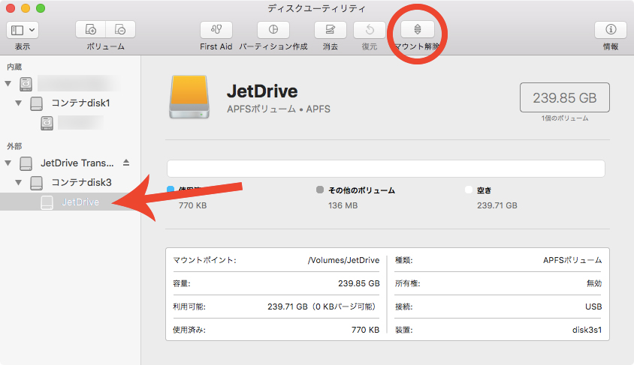
Task: Remove a volume with the minus volume button
Action: (x=120, y=29)
